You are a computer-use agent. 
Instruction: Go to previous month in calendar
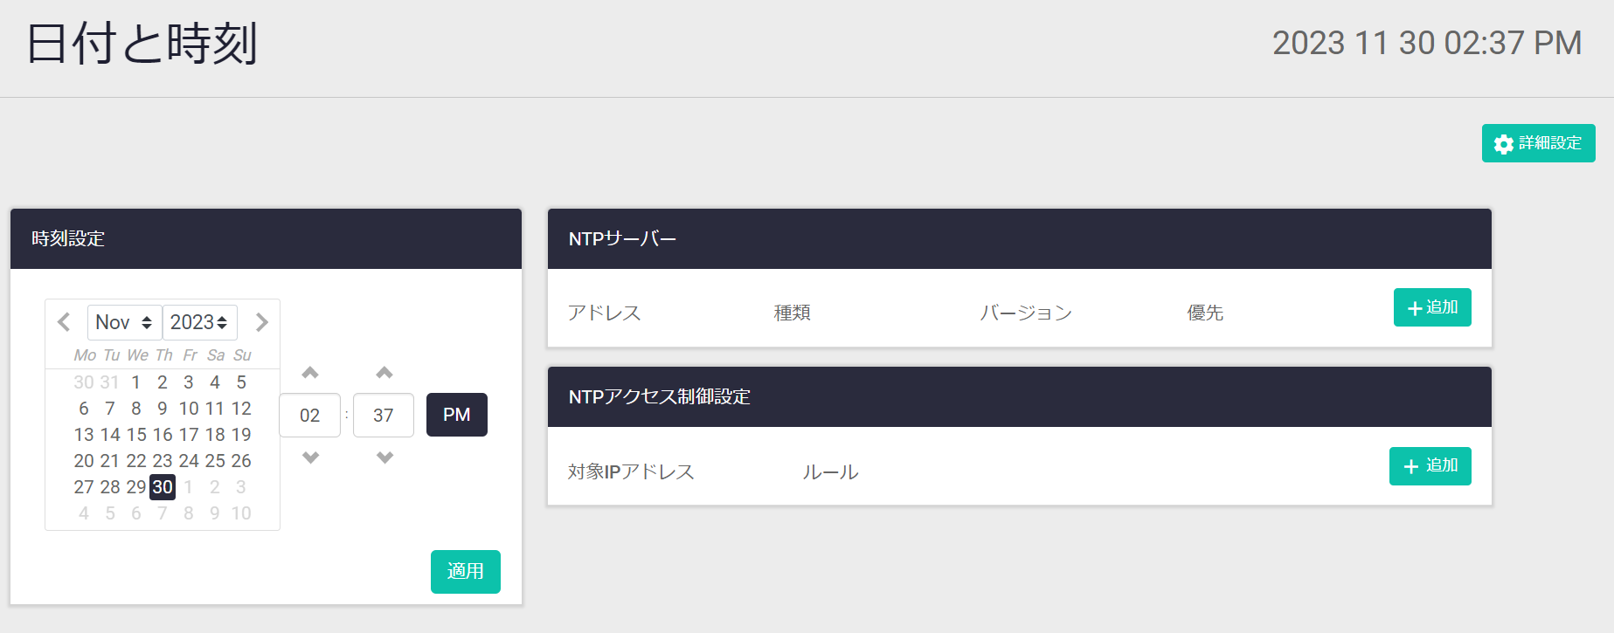pyautogui.click(x=64, y=322)
